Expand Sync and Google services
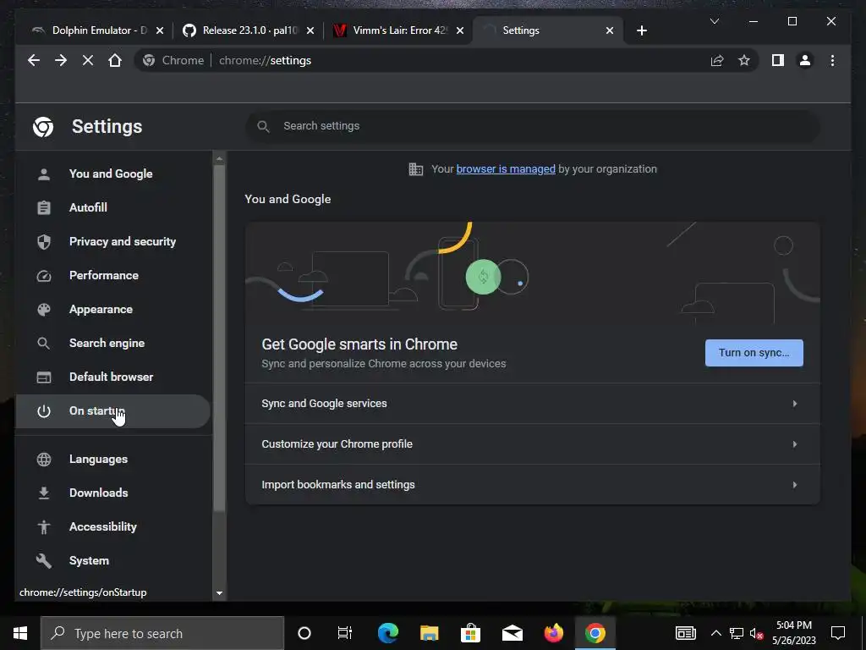Screen dimensions: 866x650 (533, 404)
